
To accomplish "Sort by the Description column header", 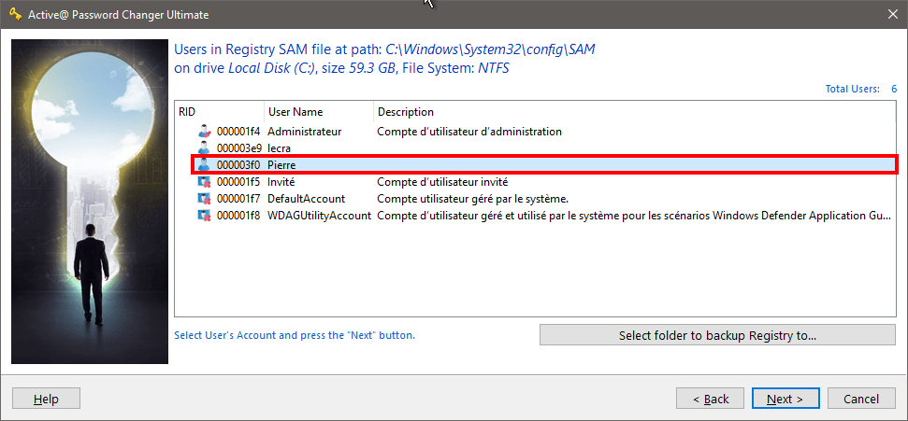I will (635, 112).
